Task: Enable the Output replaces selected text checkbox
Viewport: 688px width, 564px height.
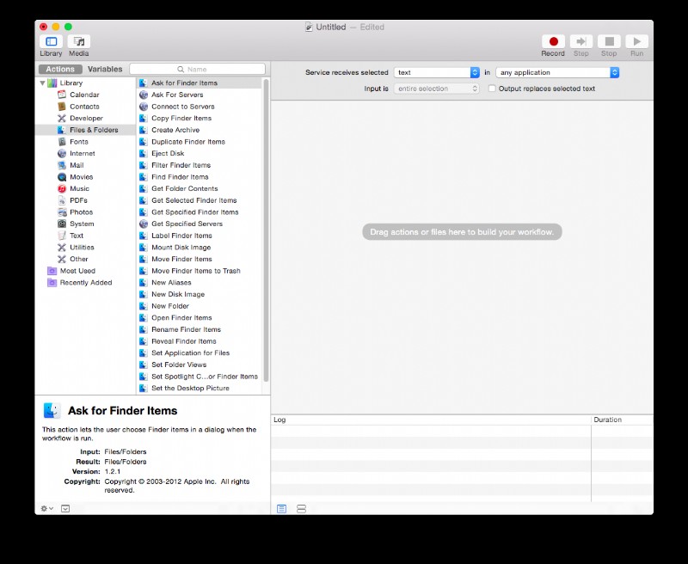Action: click(x=492, y=88)
